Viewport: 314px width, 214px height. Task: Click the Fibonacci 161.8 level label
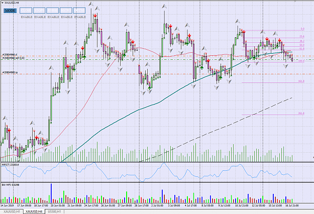301,81
